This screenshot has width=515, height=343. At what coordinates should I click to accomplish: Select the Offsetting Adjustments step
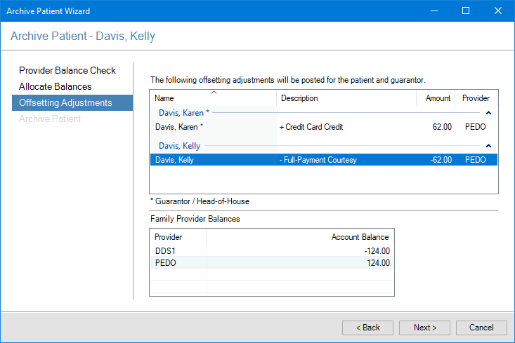click(65, 102)
